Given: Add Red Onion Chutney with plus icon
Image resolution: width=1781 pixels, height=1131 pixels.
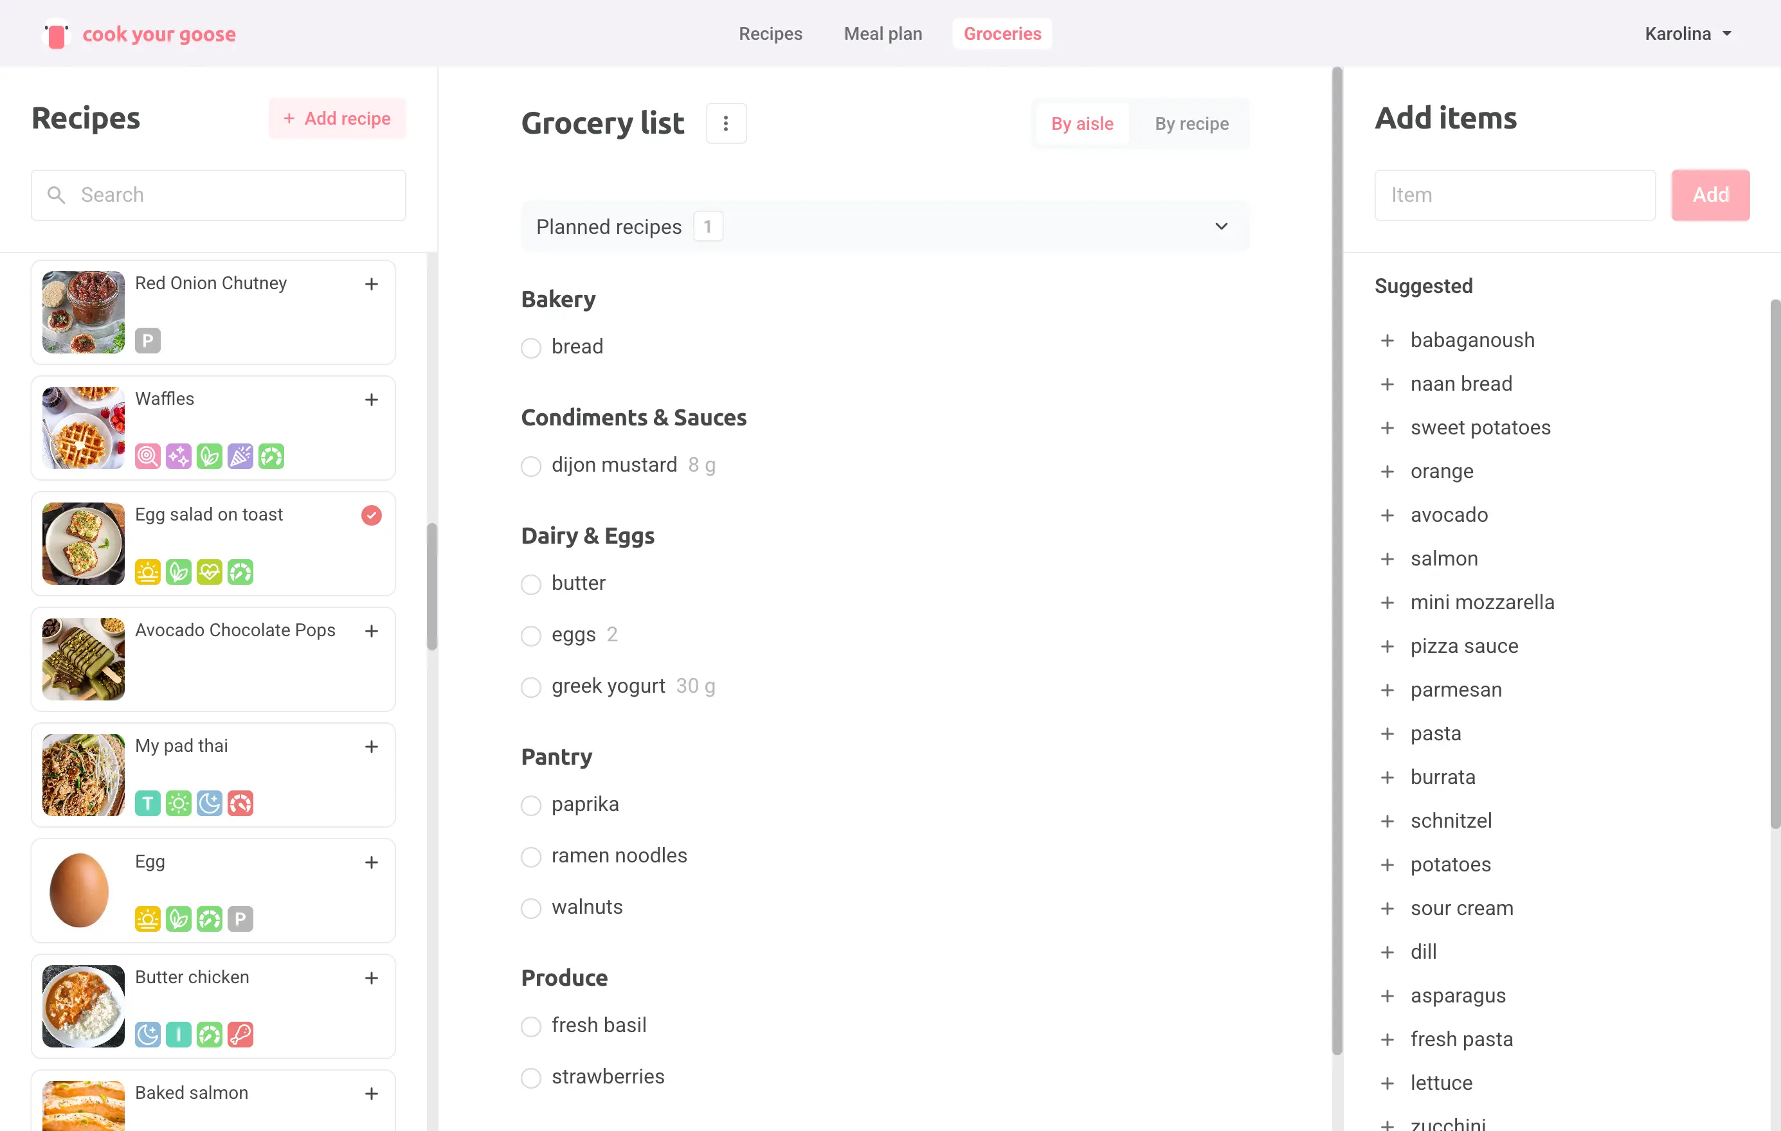Looking at the screenshot, I should tap(371, 284).
